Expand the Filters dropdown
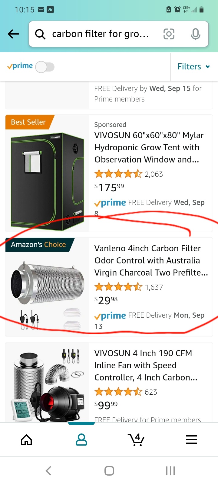The image size is (218, 485). [194, 66]
